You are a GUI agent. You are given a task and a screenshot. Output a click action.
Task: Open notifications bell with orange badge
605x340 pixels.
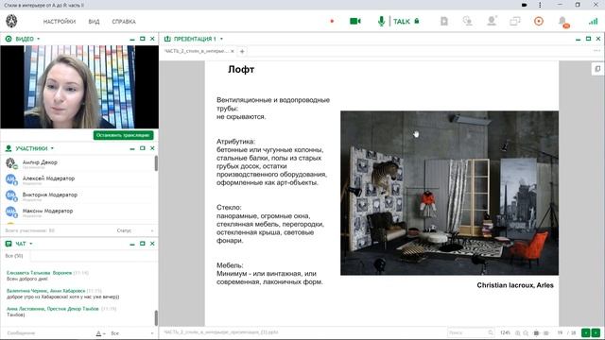(x=563, y=22)
